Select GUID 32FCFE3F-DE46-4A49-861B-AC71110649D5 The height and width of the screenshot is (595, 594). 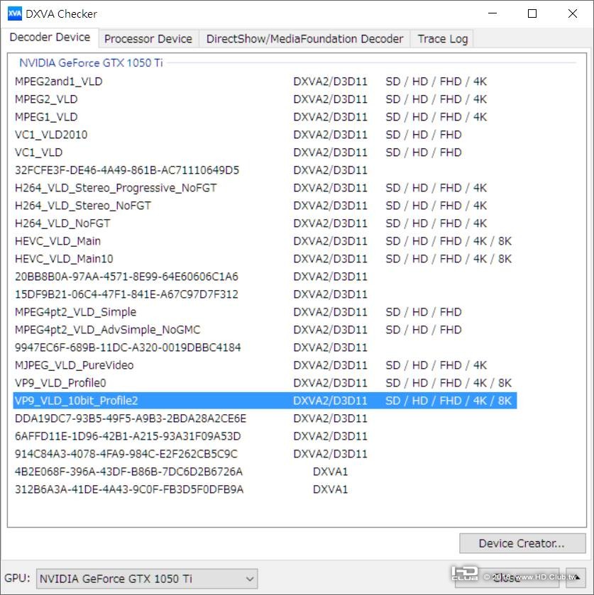point(265,170)
